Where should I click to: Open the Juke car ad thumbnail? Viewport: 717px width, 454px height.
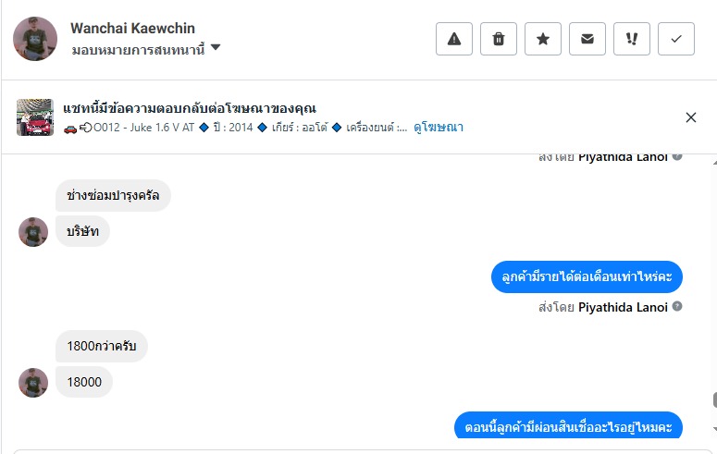point(35,117)
